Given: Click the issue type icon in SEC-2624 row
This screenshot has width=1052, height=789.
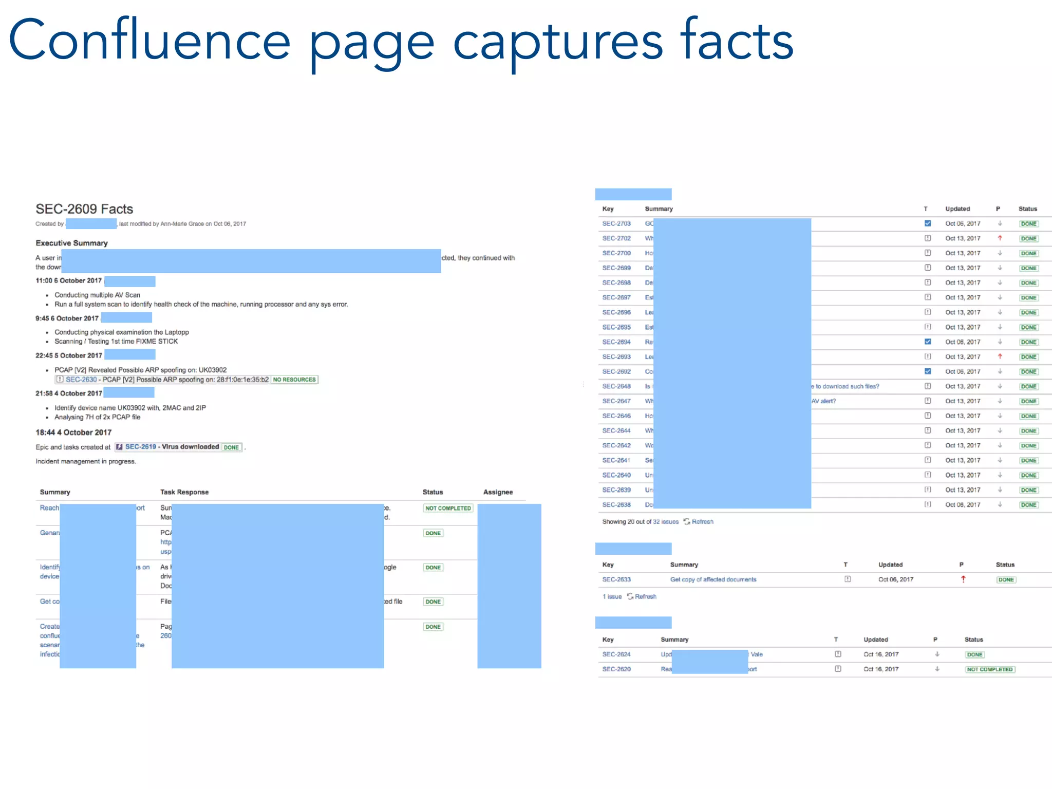Looking at the screenshot, I should 838,654.
